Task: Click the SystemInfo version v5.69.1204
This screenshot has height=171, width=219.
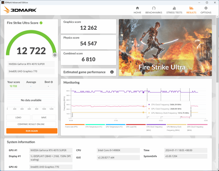Action: tap(185, 156)
